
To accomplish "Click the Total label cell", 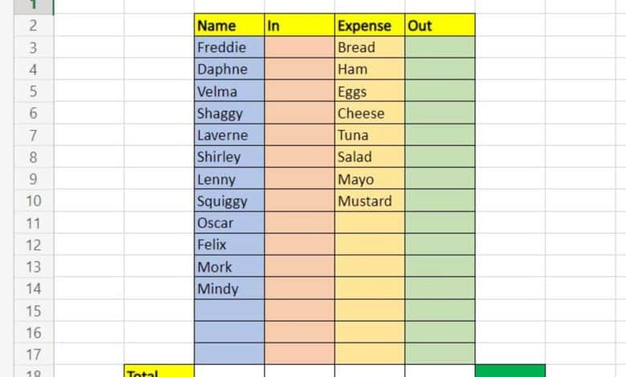I will [158, 371].
